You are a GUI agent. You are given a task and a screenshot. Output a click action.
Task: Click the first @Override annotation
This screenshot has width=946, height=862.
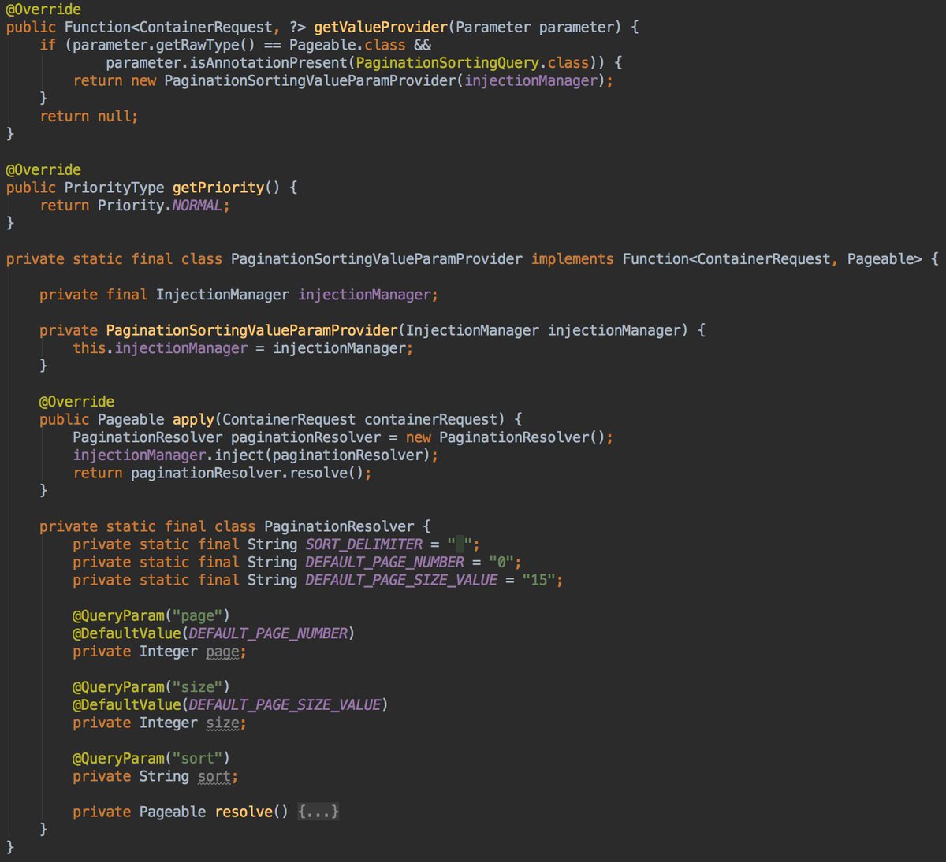[42, 9]
